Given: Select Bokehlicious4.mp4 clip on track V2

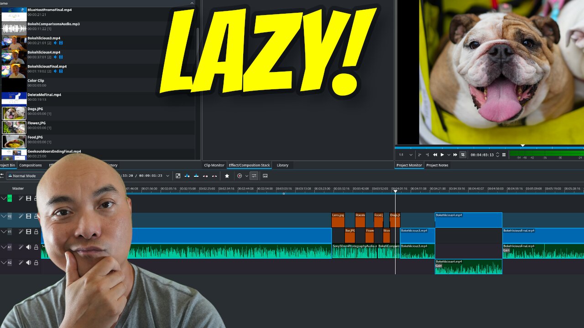Looking at the screenshot, I should pos(469,220).
